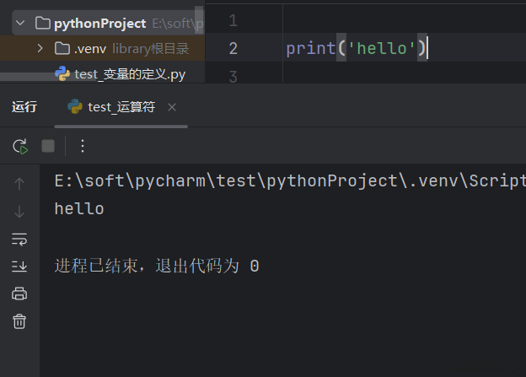Click the Print console output icon
Image resolution: width=526 pixels, height=377 pixels.
click(19, 294)
